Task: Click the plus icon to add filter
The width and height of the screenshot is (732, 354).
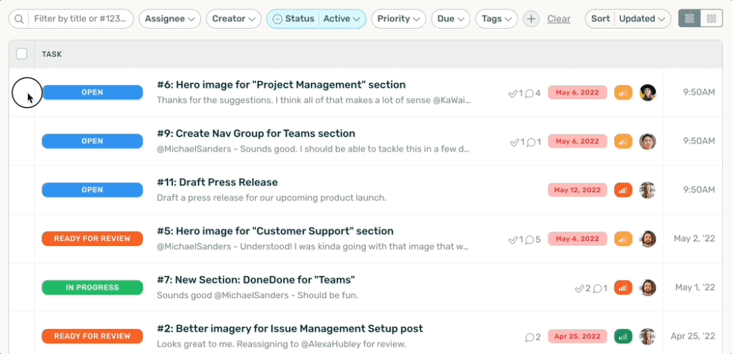Action: coord(530,19)
